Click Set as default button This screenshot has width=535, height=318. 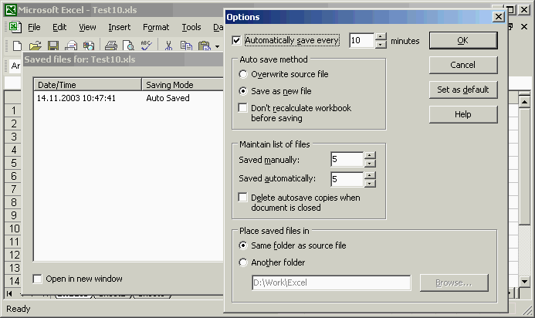[463, 90]
